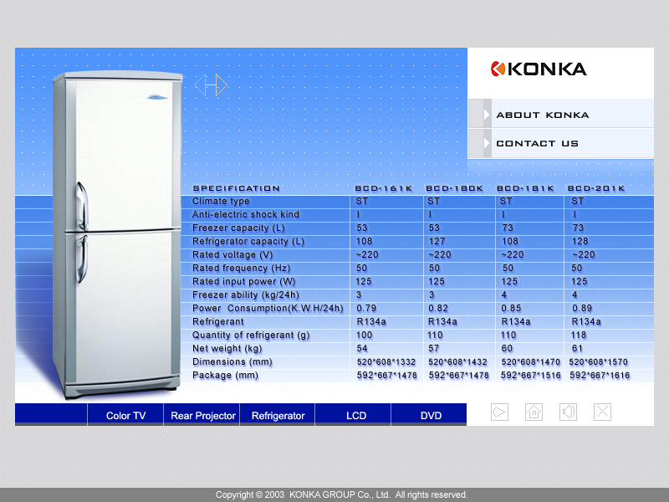Open the CONTACT US page
Viewport: 669px width, 502px height.
[561, 143]
